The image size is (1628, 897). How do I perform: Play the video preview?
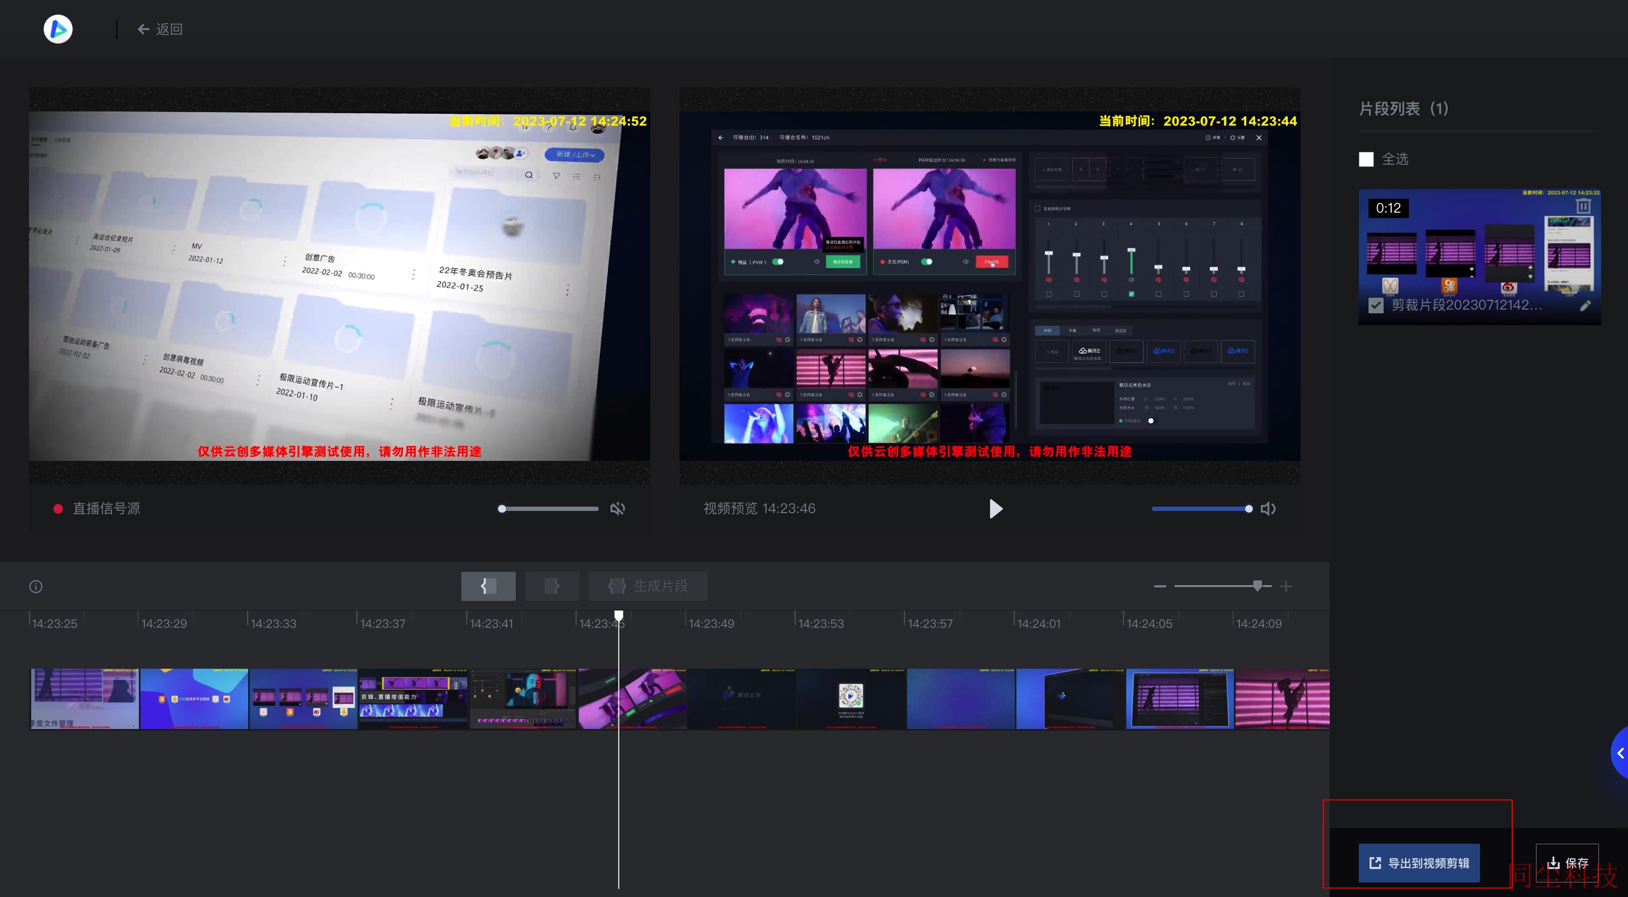pyautogui.click(x=995, y=509)
